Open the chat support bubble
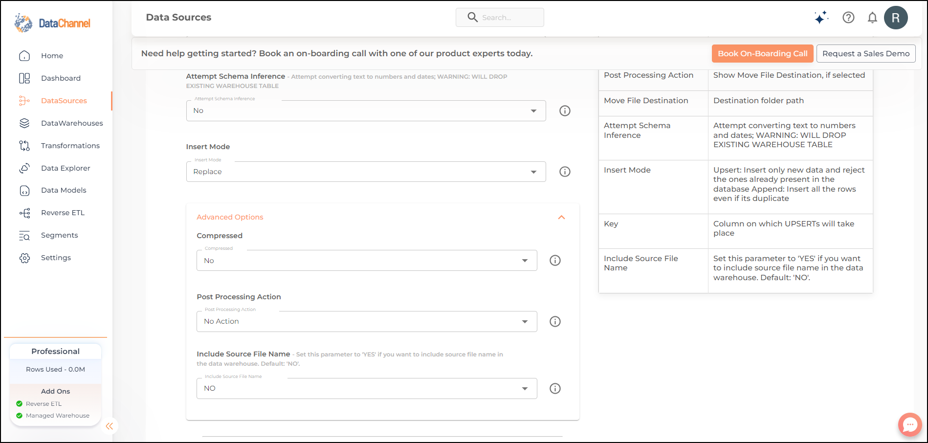The width and height of the screenshot is (928, 443). pos(910,425)
